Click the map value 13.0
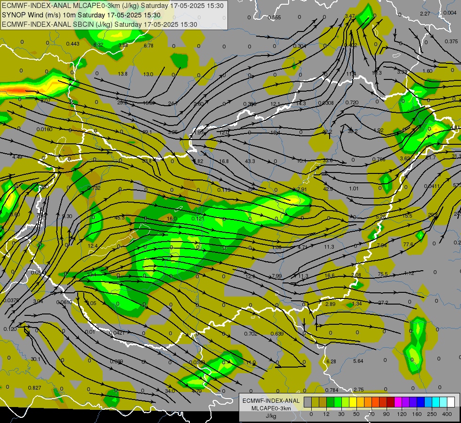Viewport: 461px width, 423px height. [148, 74]
